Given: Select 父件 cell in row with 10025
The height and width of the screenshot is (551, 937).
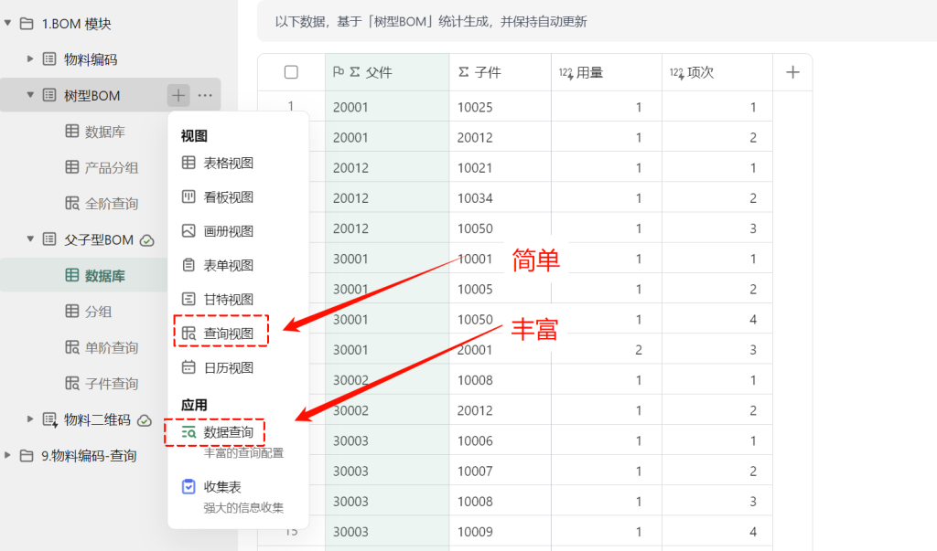Looking at the screenshot, I should [x=387, y=107].
